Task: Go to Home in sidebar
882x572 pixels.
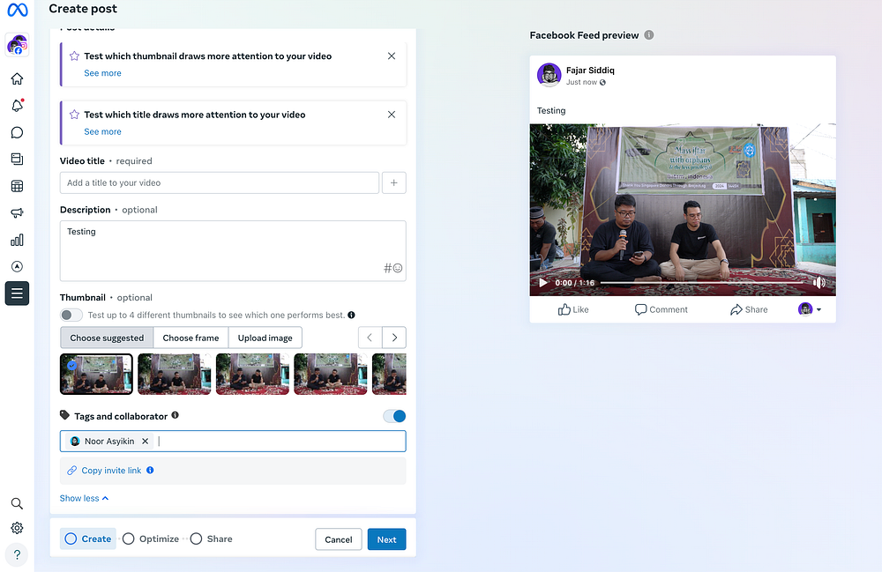Action: 17,78
